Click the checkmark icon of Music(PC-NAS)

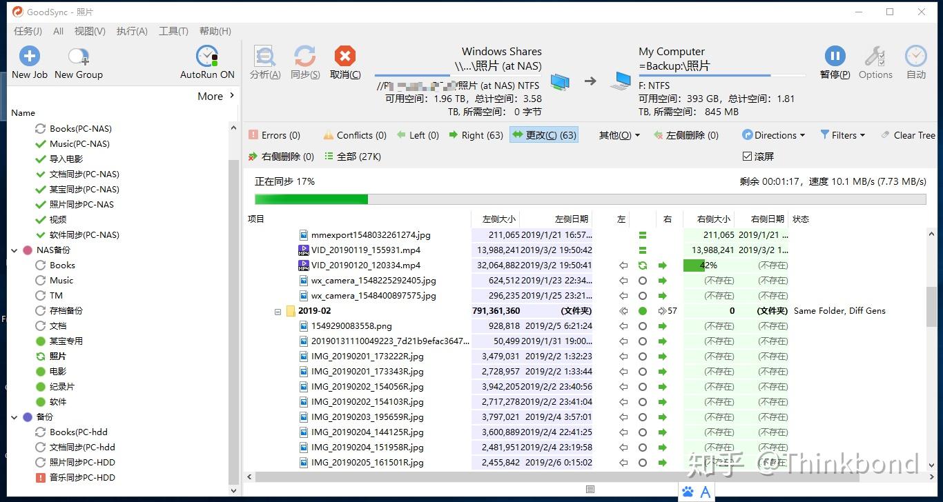pos(41,144)
